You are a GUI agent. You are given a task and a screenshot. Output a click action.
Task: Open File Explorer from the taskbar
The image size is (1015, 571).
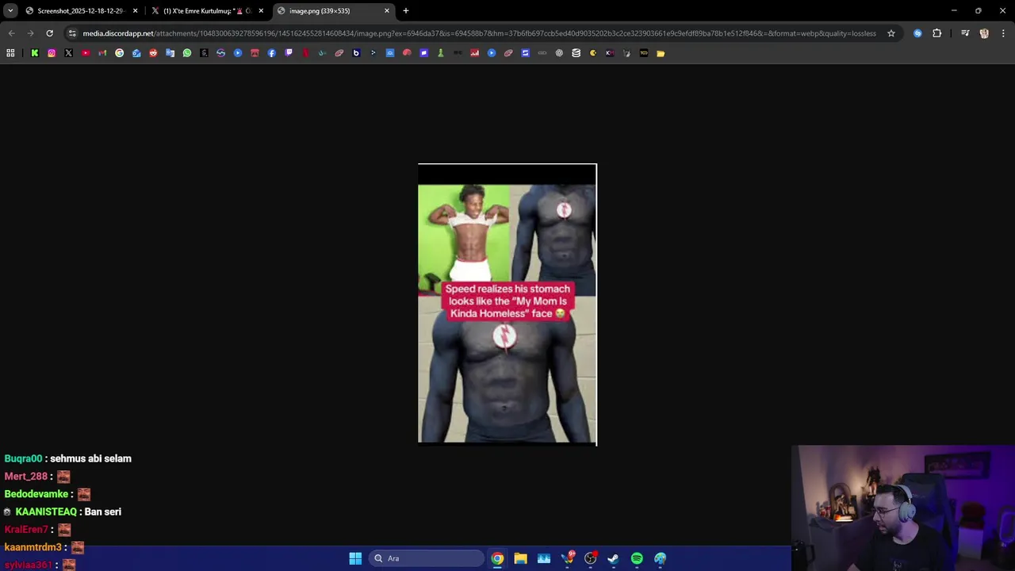520,558
